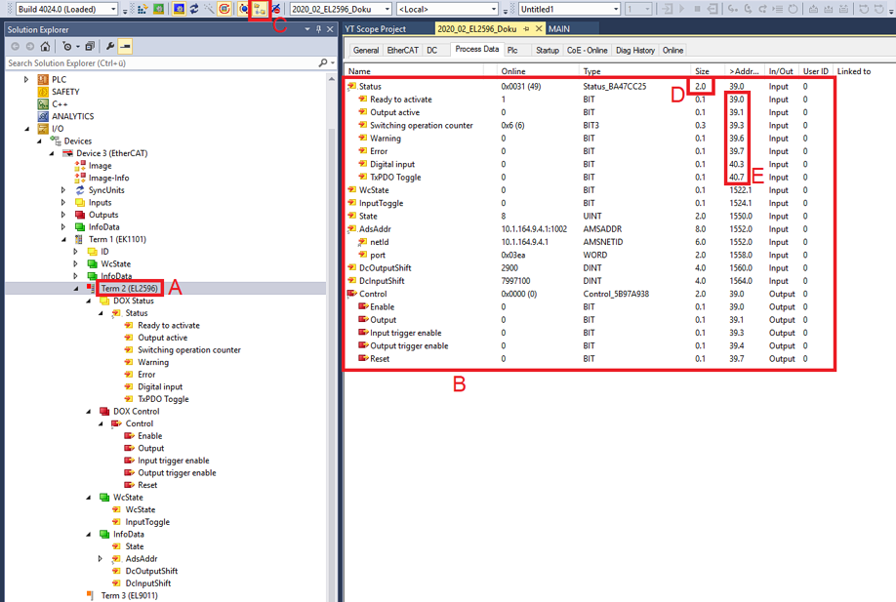The height and width of the screenshot is (602, 896).
Task: Click in the Search Solution Explorer field
Action: click(x=162, y=62)
